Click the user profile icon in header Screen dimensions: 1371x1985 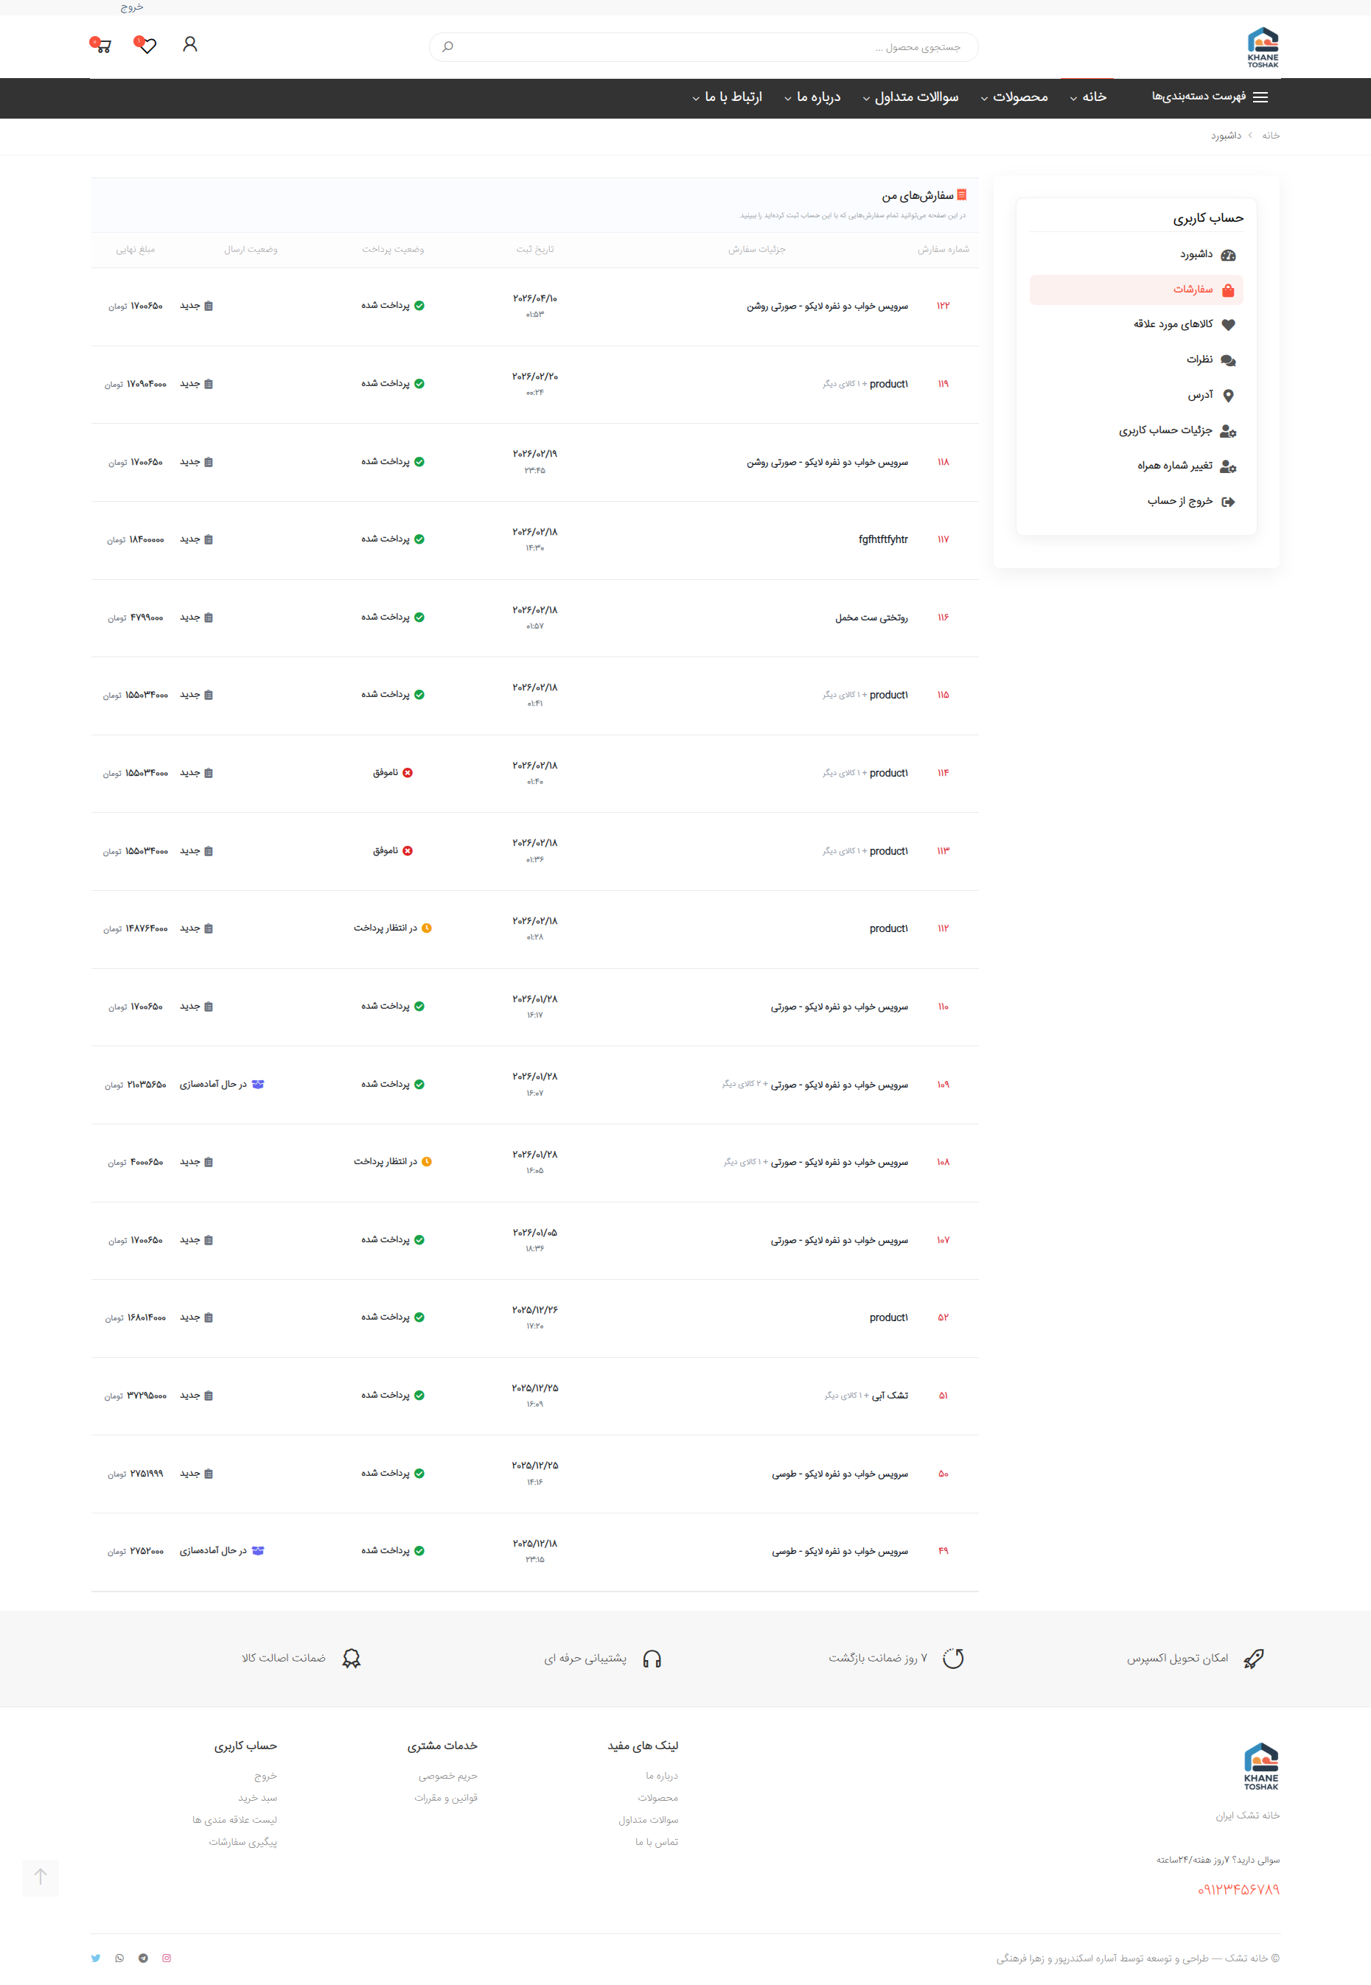point(190,43)
